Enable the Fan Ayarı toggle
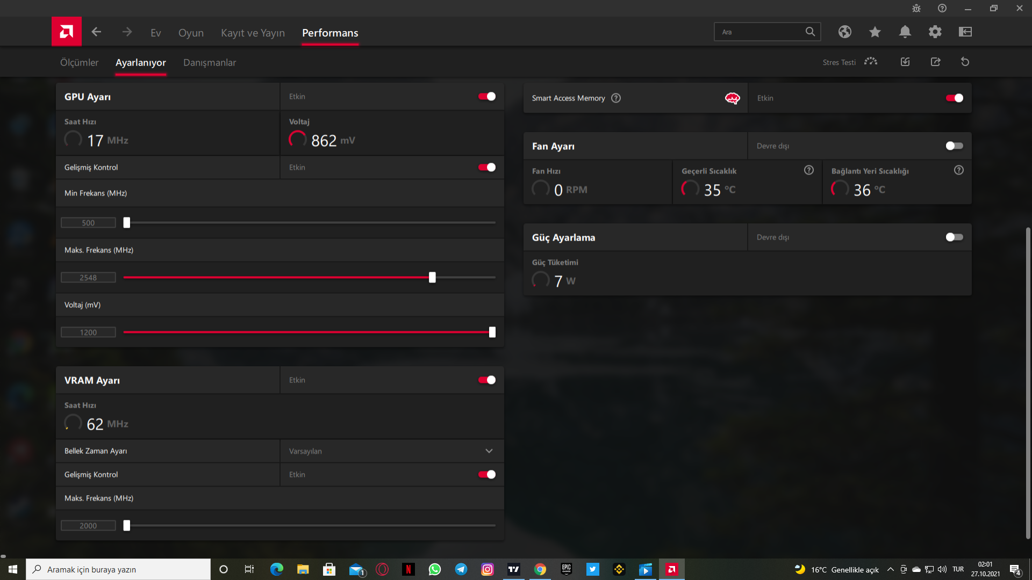This screenshot has height=580, width=1032. tap(954, 146)
